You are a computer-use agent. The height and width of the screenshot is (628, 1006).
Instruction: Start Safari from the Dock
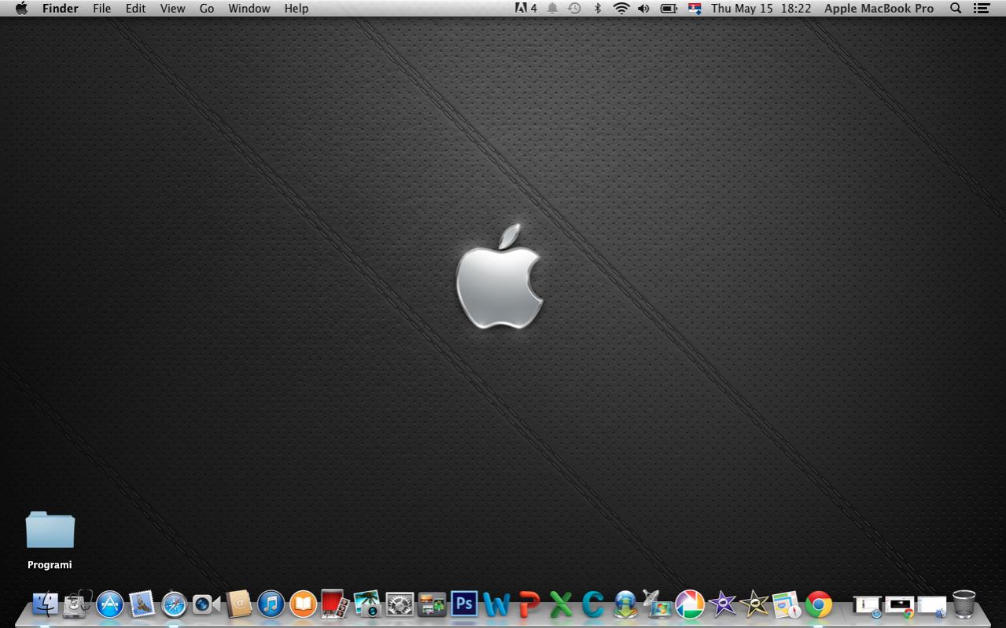(174, 605)
